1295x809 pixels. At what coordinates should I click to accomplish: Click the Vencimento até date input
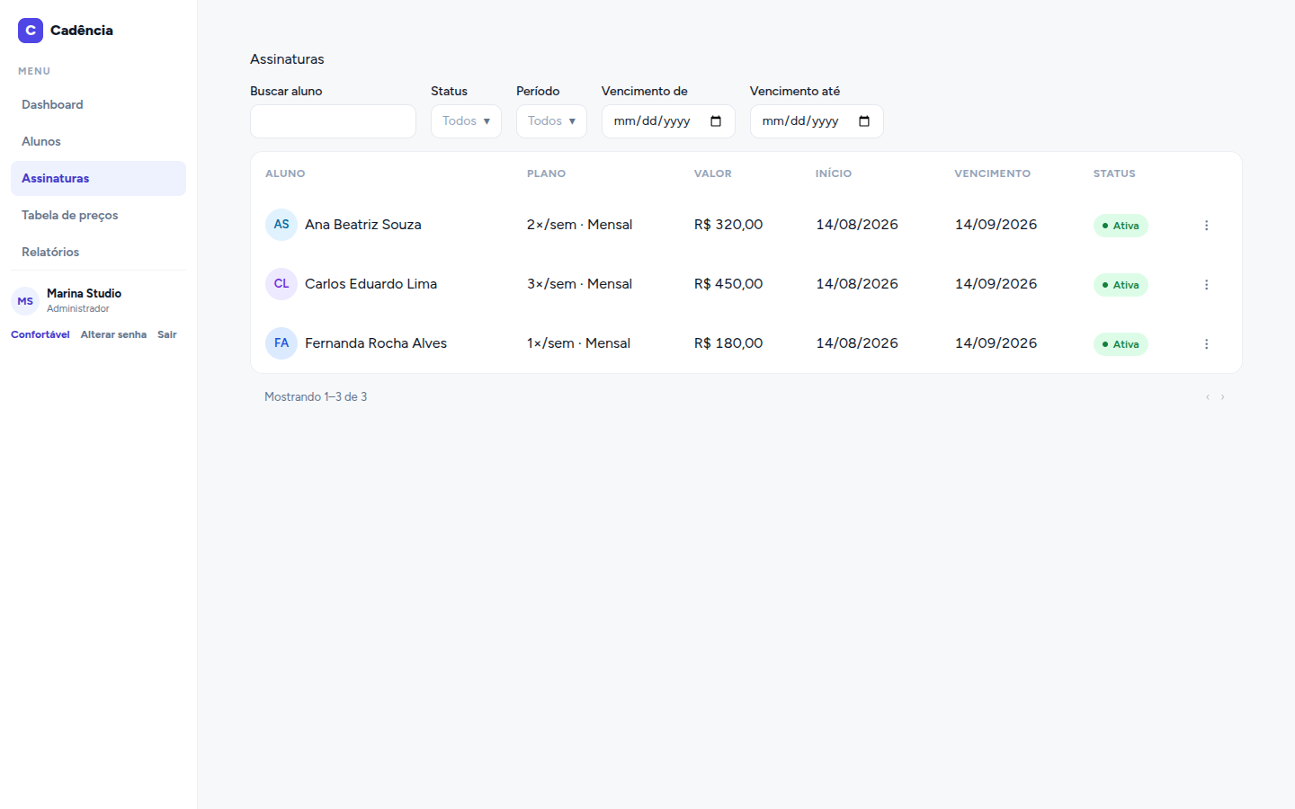coord(817,121)
